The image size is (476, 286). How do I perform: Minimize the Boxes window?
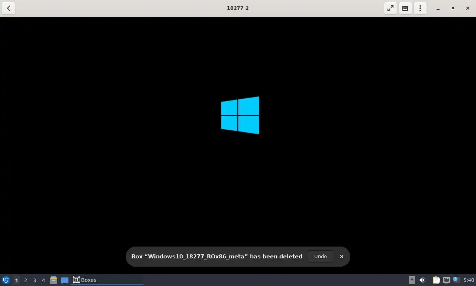pyautogui.click(x=438, y=8)
